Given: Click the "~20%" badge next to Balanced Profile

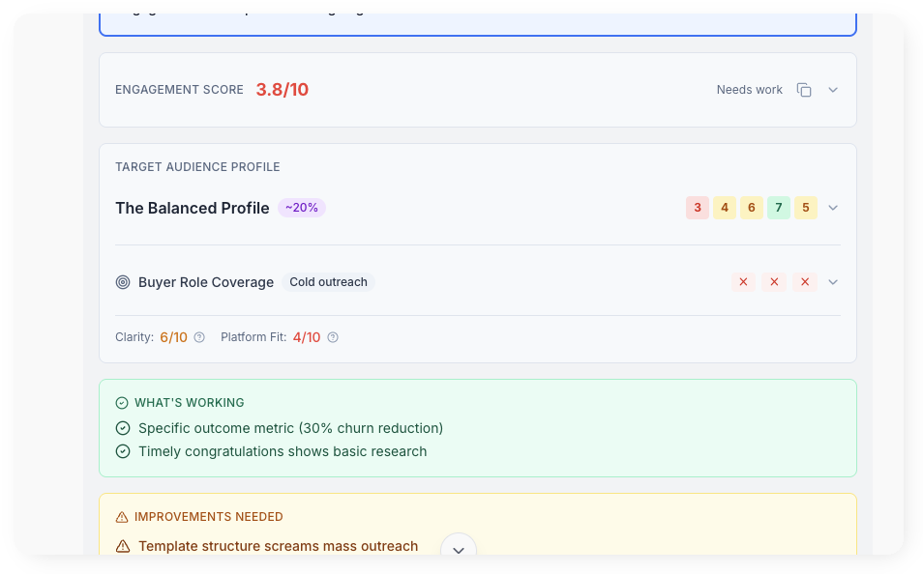Looking at the screenshot, I should (301, 208).
